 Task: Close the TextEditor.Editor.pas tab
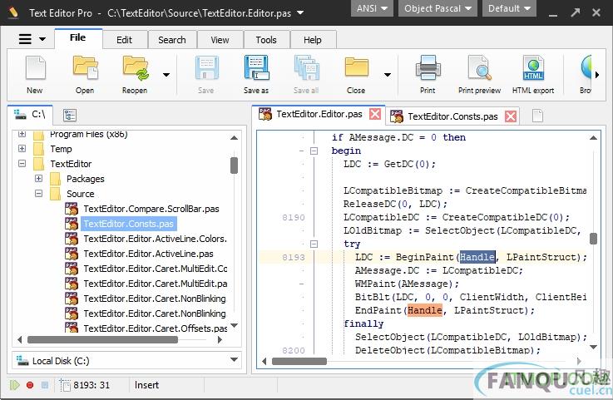[x=375, y=115]
